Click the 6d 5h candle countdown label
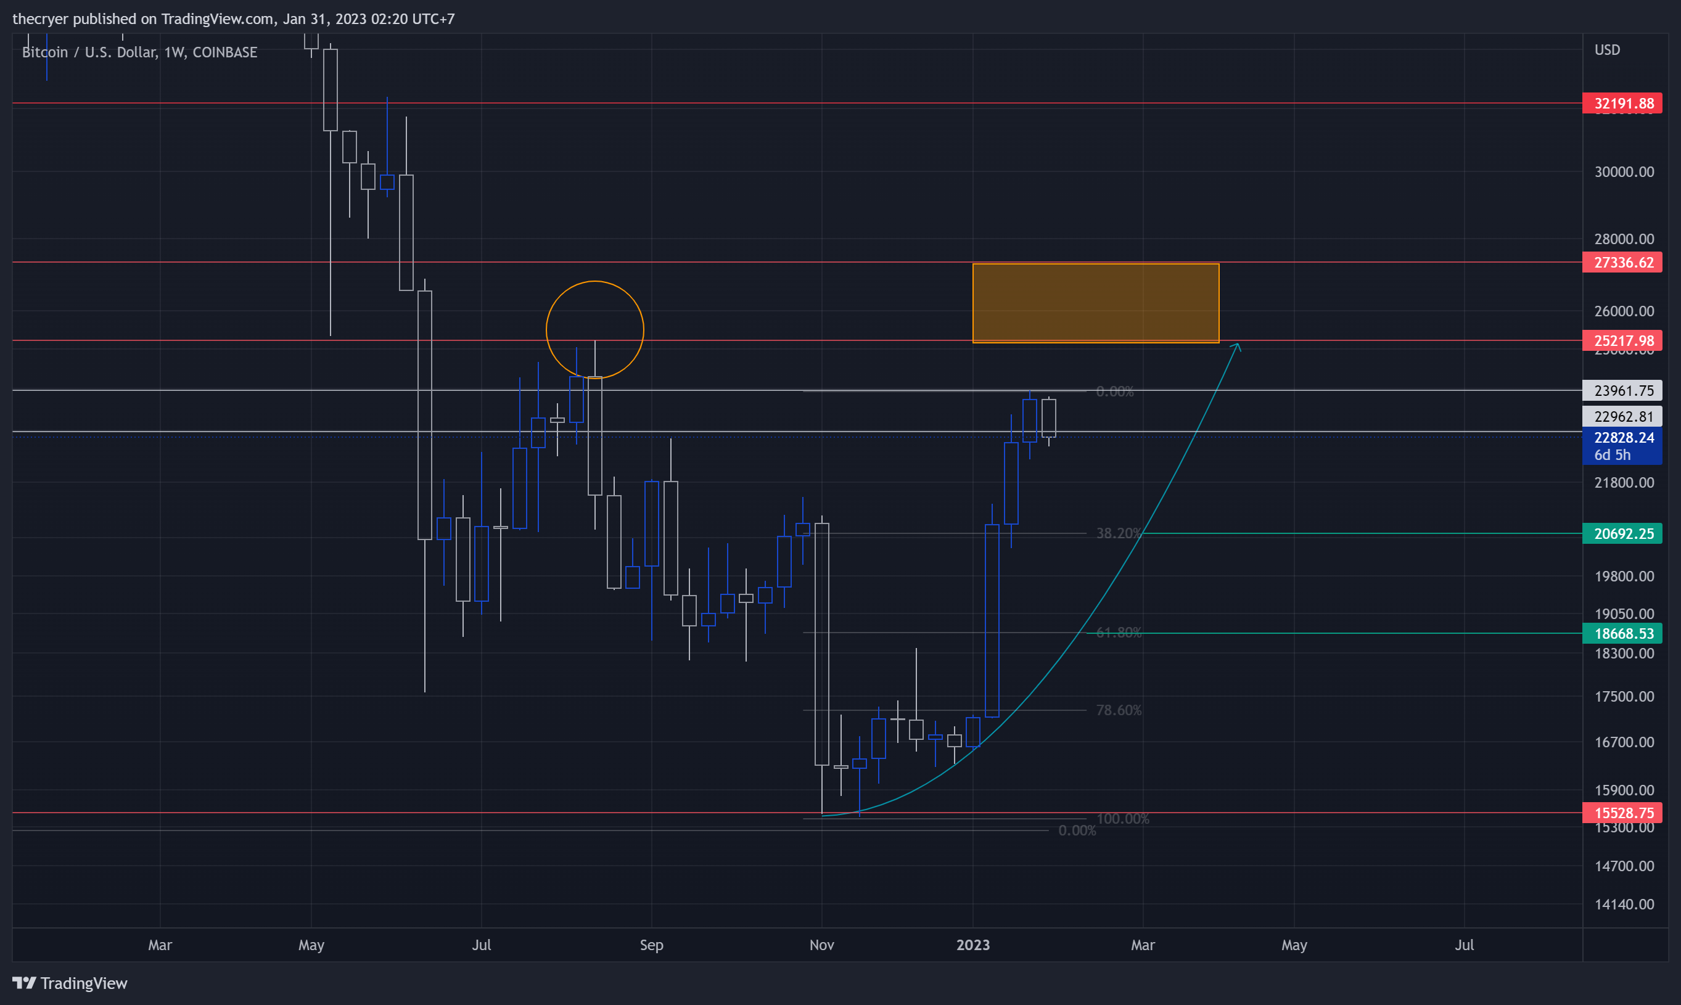The image size is (1681, 1005). (1612, 455)
